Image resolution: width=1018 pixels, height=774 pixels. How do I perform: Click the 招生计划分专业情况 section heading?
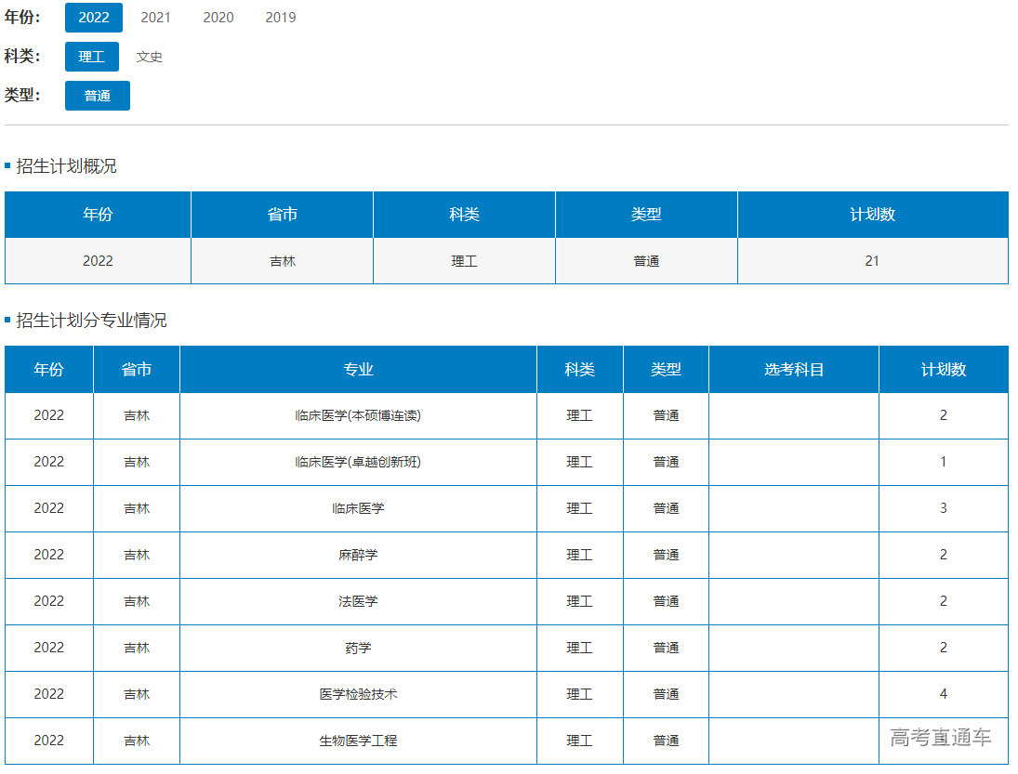[91, 321]
